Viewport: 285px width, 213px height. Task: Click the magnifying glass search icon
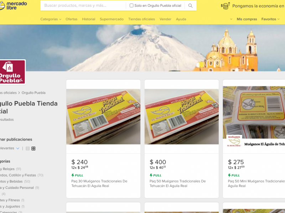click(190, 6)
